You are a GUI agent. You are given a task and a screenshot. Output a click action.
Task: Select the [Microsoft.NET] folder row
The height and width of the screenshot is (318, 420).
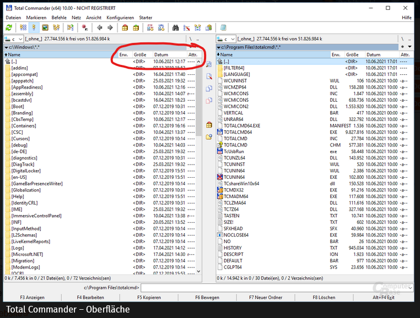pyautogui.click(x=100, y=254)
